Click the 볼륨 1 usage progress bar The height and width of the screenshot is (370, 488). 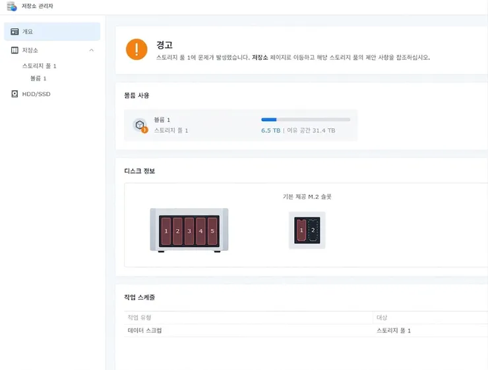tap(305, 120)
